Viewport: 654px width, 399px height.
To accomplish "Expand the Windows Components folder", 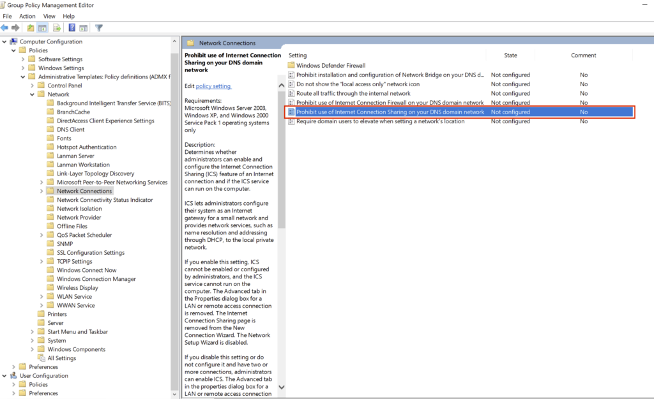I will [x=33, y=349].
